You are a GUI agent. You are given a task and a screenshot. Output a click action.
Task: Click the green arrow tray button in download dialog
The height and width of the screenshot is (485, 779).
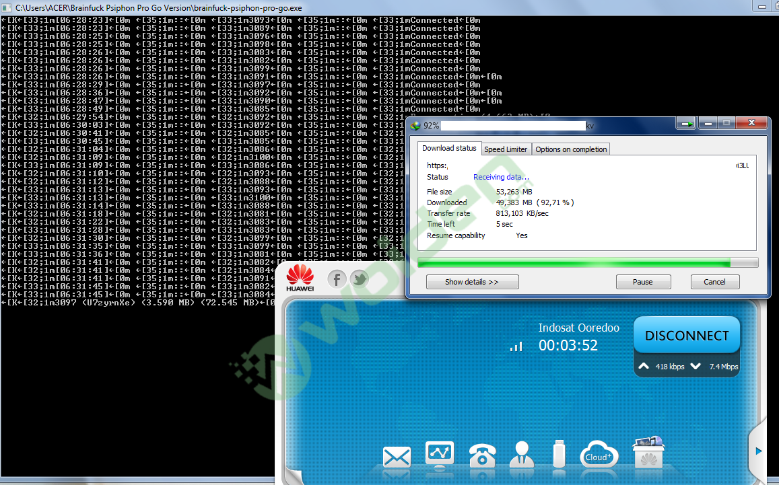(x=685, y=123)
